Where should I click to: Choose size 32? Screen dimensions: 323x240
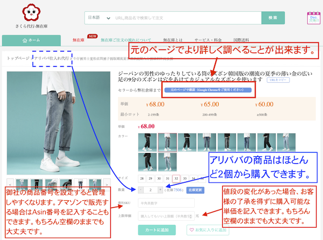pyautogui.click(x=177, y=179)
